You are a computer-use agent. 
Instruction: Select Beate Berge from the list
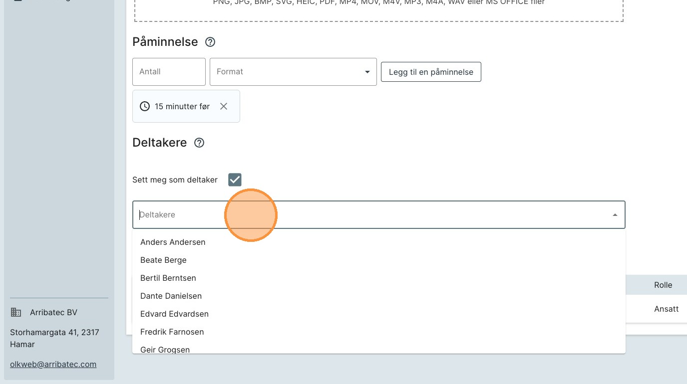(x=163, y=260)
